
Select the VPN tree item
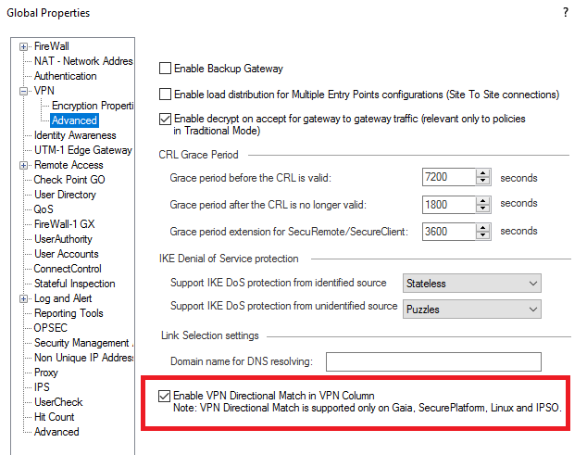(44, 91)
